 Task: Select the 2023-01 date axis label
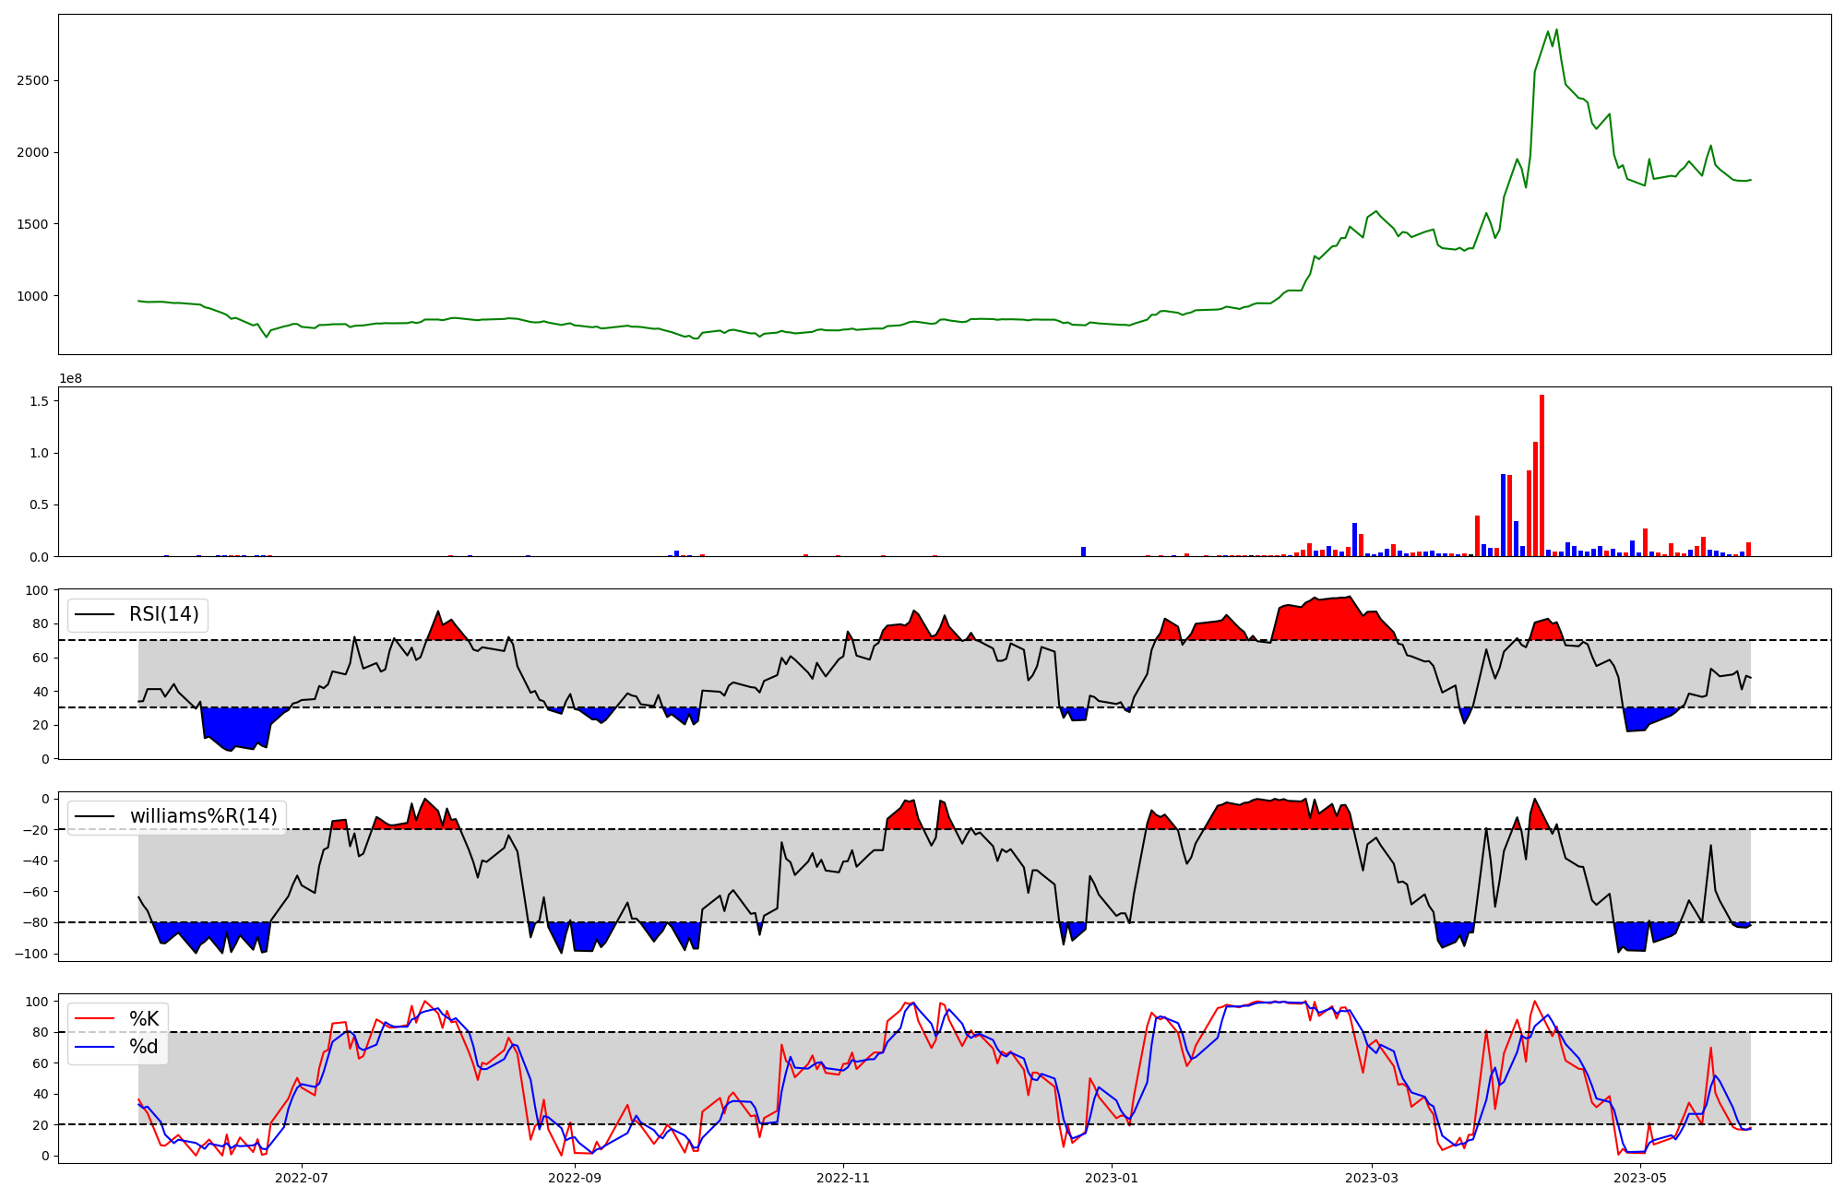tap(1112, 1178)
